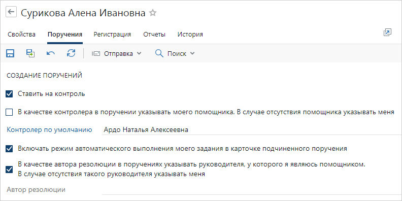402x201 pixels.
Task: Click the save and close icon
Action: pos(30,53)
